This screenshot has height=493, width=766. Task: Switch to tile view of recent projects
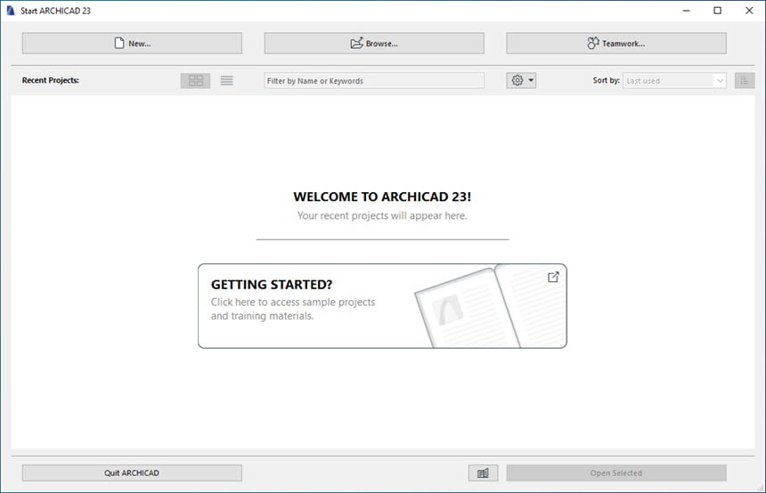195,81
